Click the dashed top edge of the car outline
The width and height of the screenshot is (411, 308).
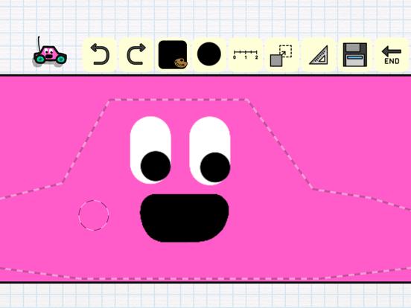(178, 100)
